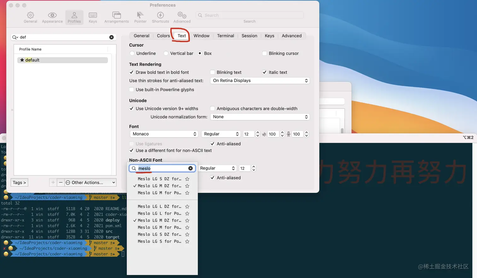Screen dimensions: 477x278
Task: Star Meslo LG S DZ as favorite font
Action: [x=187, y=178]
